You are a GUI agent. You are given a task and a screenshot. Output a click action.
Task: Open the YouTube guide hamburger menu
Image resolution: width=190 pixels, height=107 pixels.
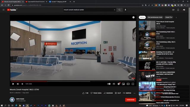point(4,10)
